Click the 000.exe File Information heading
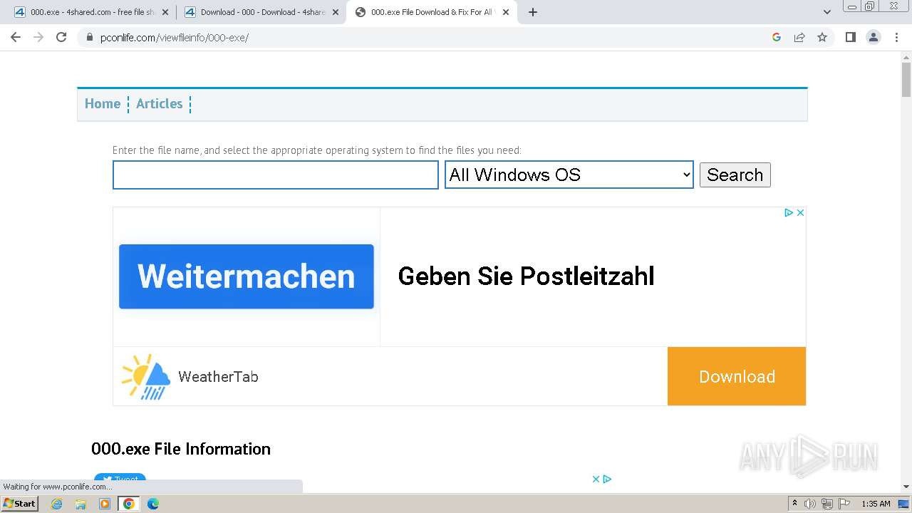 [181, 449]
